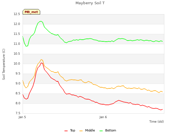Click the 8.0 y-axis tick label
This screenshot has height=136, width=181.
(18, 103)
